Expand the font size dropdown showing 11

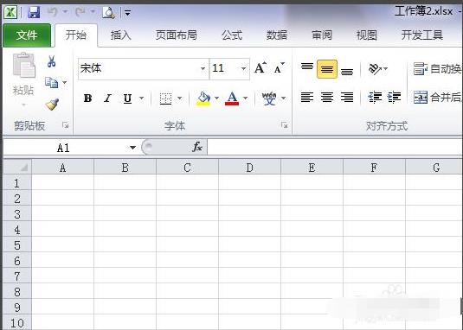point(243,68)
